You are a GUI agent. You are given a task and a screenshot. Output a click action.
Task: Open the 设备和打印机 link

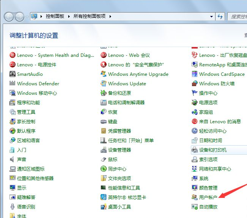(x=212, y=150)
